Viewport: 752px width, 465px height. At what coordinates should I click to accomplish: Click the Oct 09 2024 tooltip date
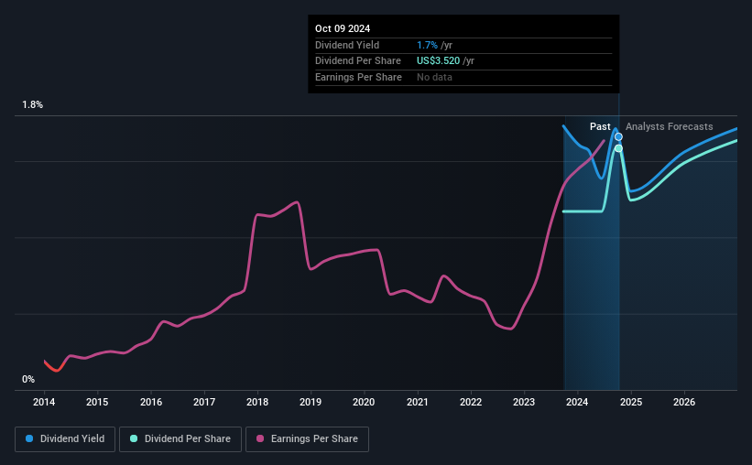[343, 28]
